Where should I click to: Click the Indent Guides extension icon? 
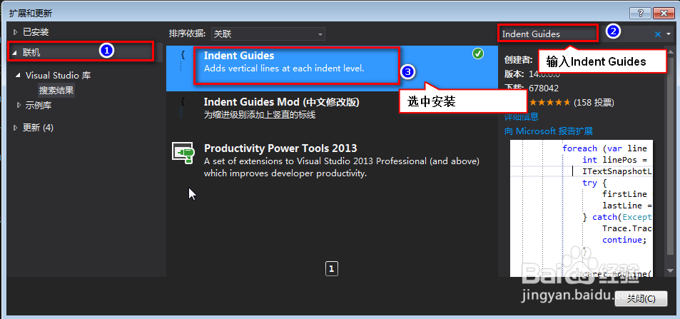tap(183, 61)
